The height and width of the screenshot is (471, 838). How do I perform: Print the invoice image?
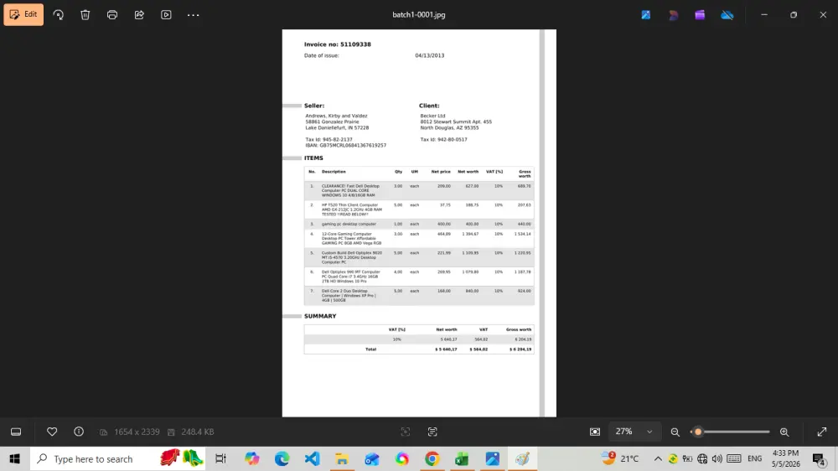point(112,15)
